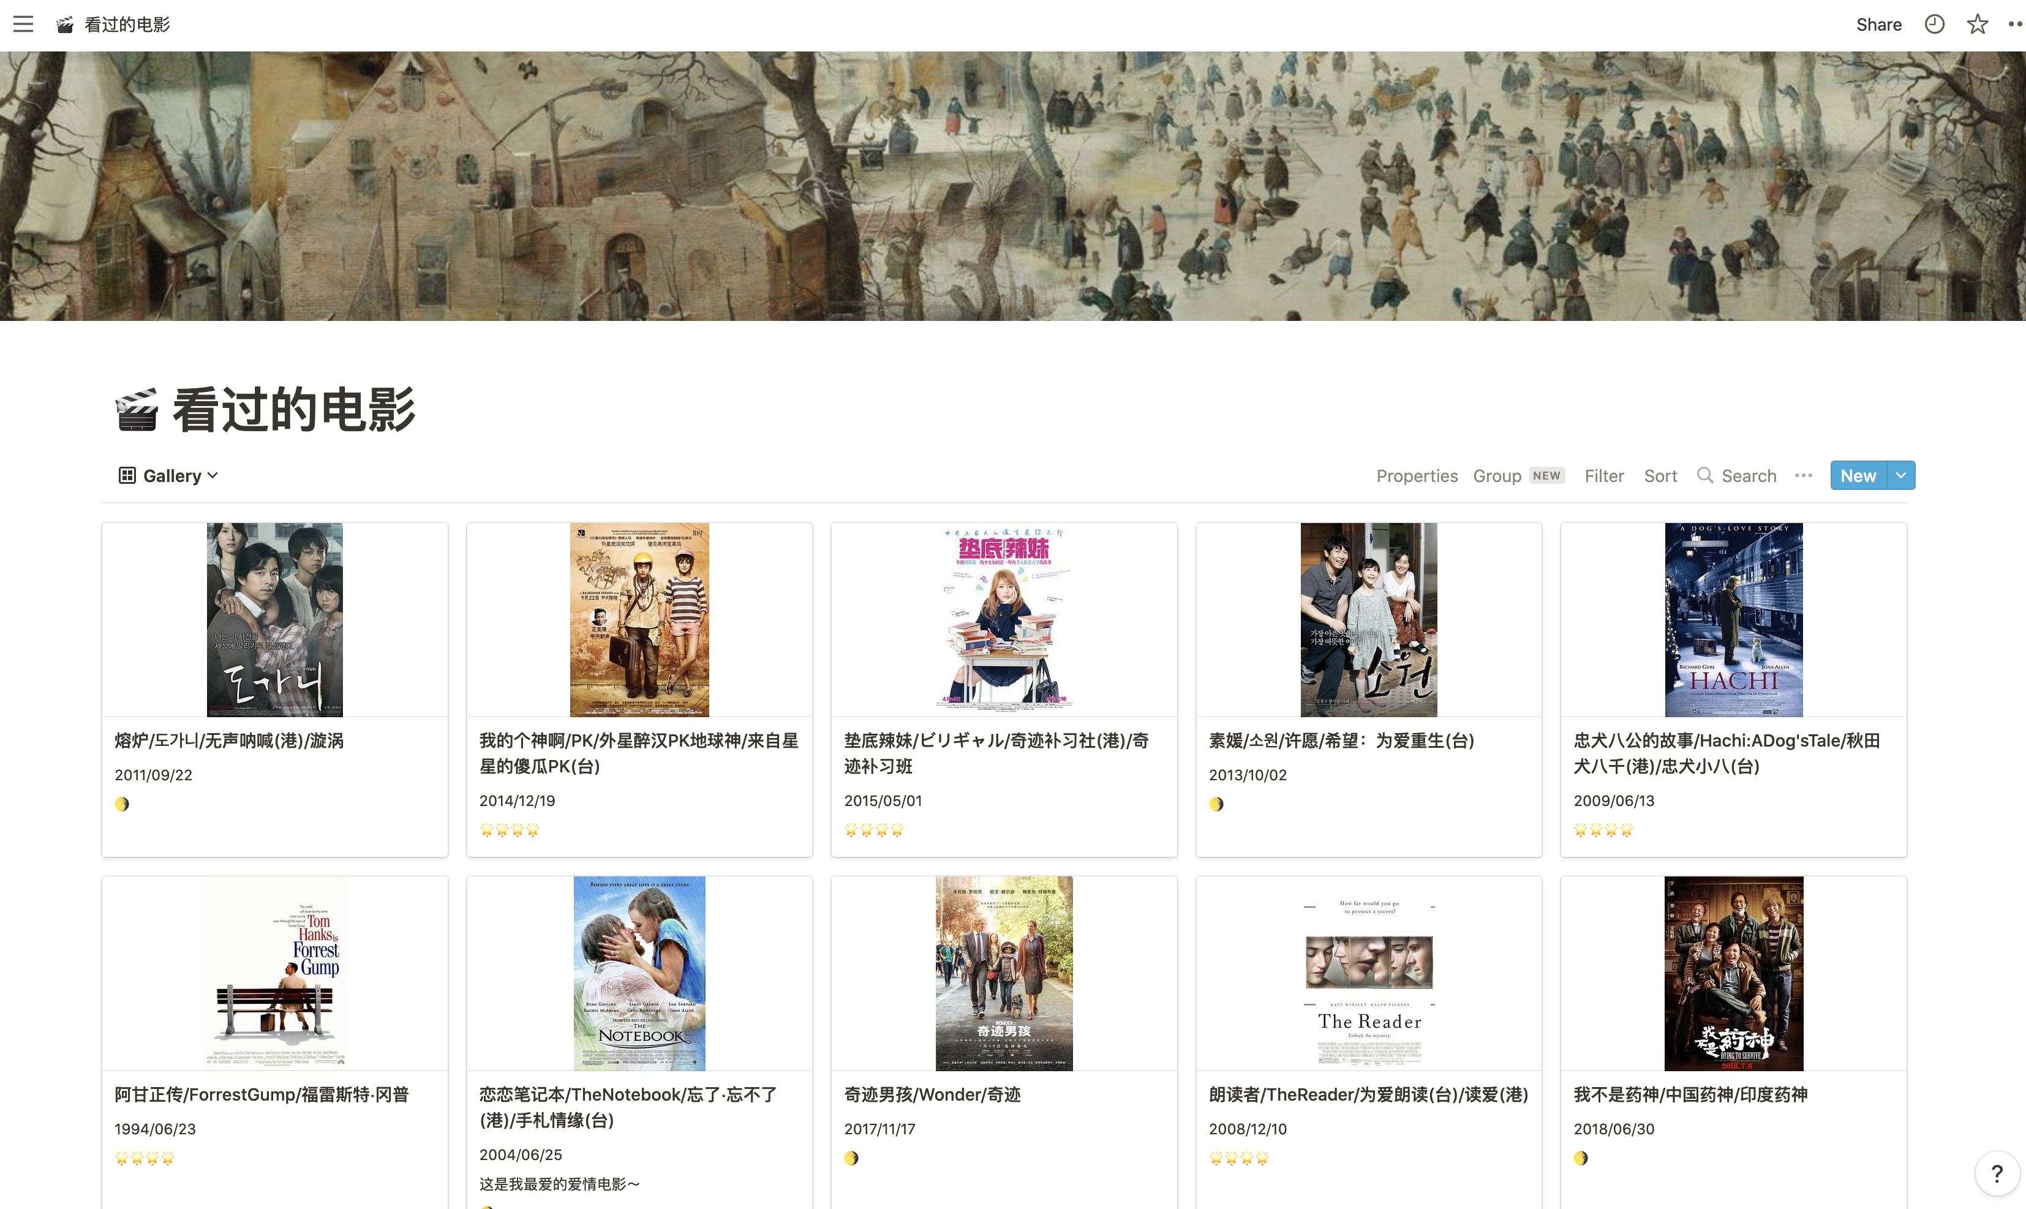Click the clapperboard page icon in title
This screenshot has width=2026, height=1209.
coord(135,410)
